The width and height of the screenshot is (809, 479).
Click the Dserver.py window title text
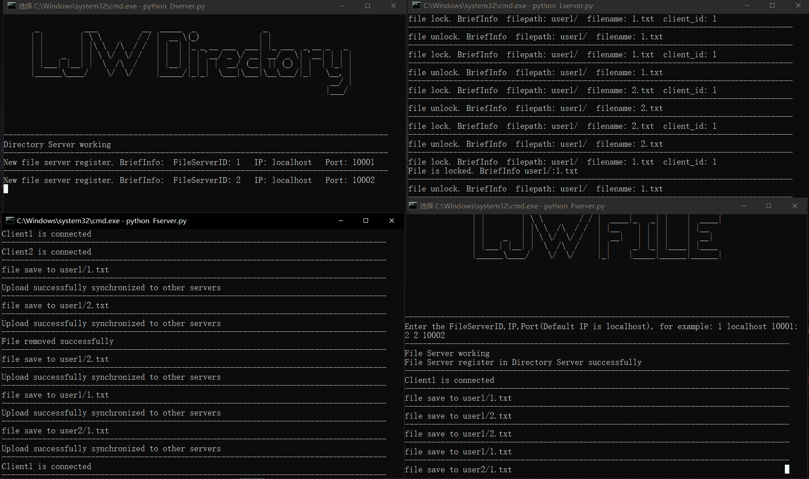click(112, 6)
